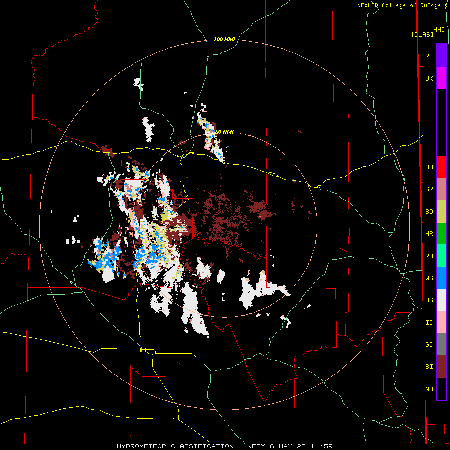Click the BI legend label
This screenshot has width=450, height=450.
tap(429, 367)
